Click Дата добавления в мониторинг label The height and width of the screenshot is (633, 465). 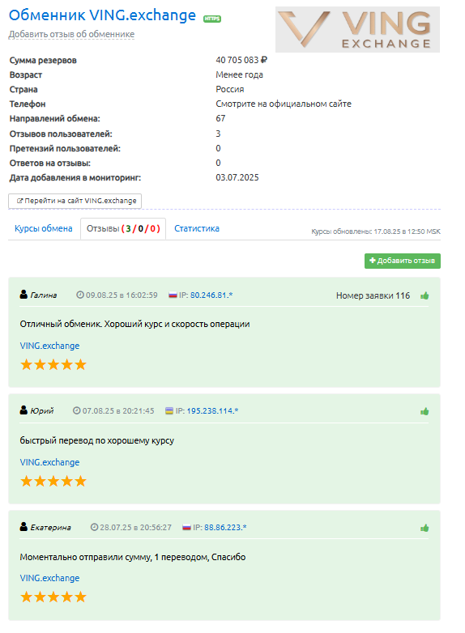click(75, 177)
